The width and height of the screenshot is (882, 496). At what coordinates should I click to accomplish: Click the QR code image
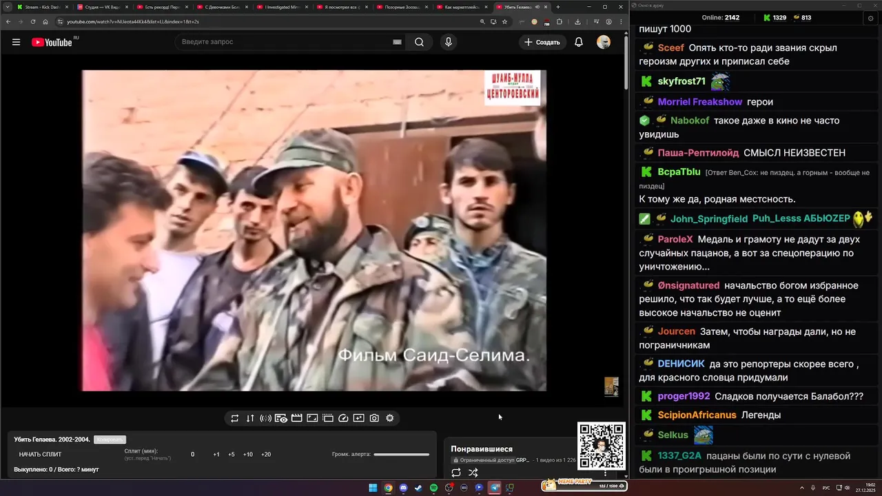[602, 446]
